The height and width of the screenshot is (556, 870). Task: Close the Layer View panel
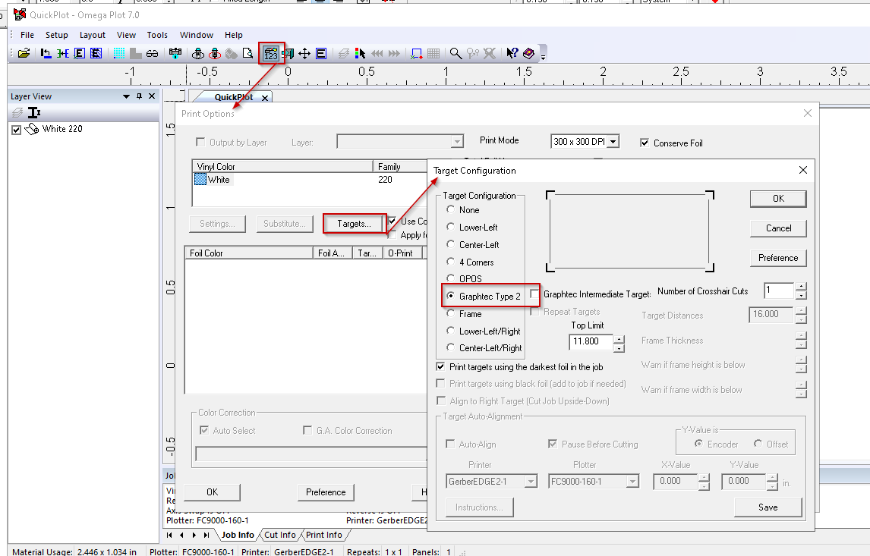tap(152, 96)
